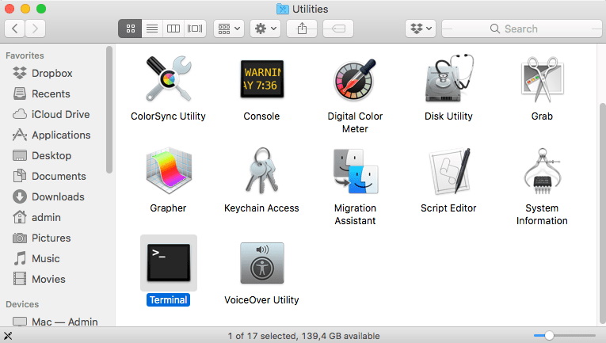This screenshot has width=606, height=343.
Task: Open Applications in the sidebar
Action: [51, 135]
